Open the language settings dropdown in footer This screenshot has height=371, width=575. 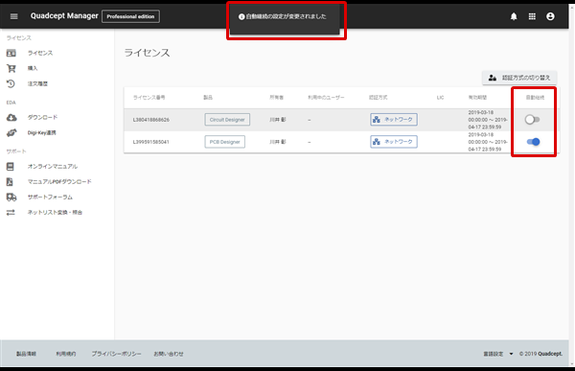tap(498, 354)
